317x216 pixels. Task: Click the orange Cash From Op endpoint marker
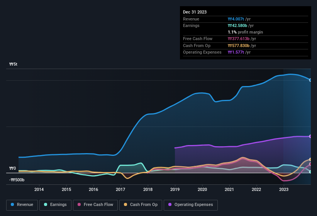[310, 159]
